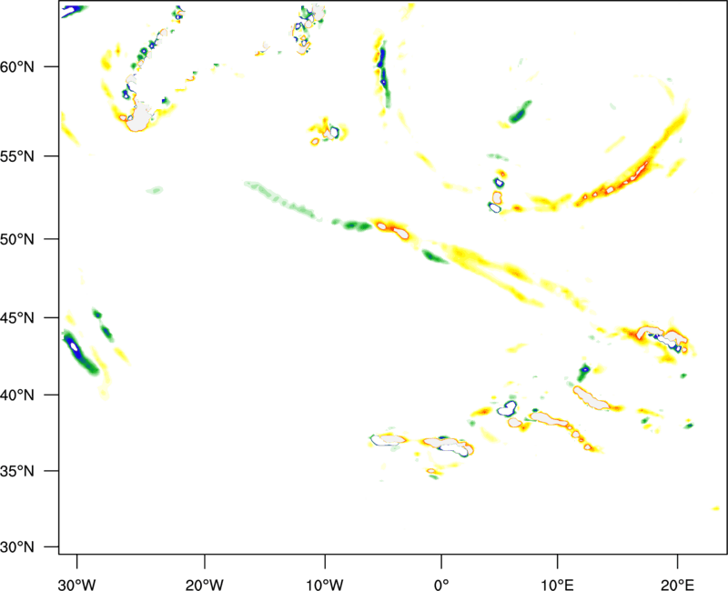
Task: Click the 45°N latitude label
Action: click(x=17, y=318)
